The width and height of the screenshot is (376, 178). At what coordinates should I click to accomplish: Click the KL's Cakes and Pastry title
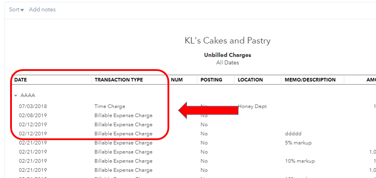[x=227, y=41]
